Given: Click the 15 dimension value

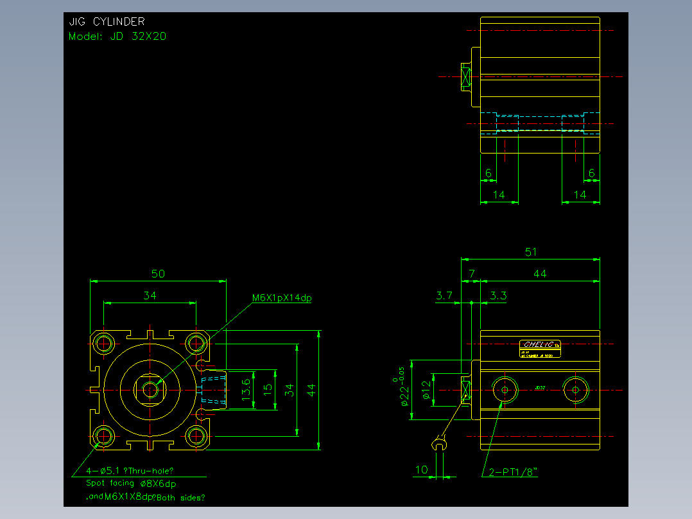Looking at the screenshot, I should 268,390.
